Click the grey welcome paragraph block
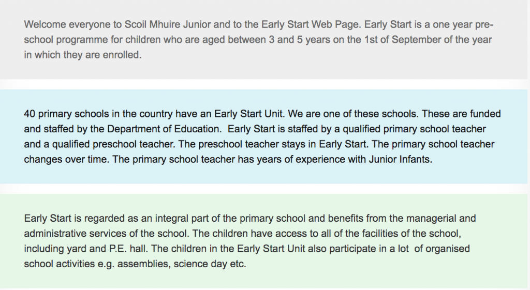 coord(263,39)
